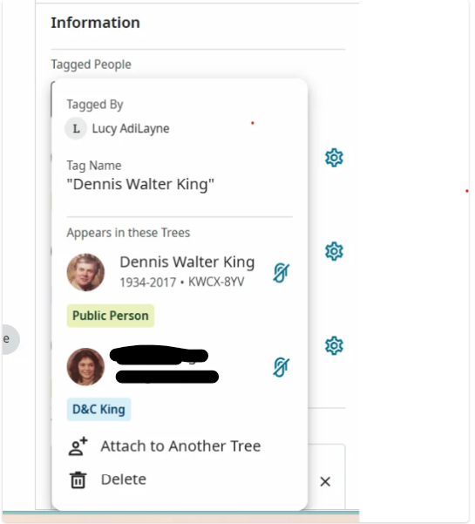Unlink tag from Dennis Walter King public person
475x524 pixels.
click(x=281, y=272)
